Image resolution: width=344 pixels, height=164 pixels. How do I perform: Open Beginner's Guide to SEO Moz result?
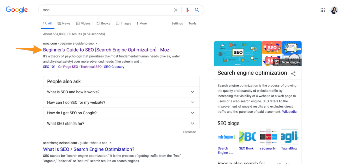[x=106, y=50]
